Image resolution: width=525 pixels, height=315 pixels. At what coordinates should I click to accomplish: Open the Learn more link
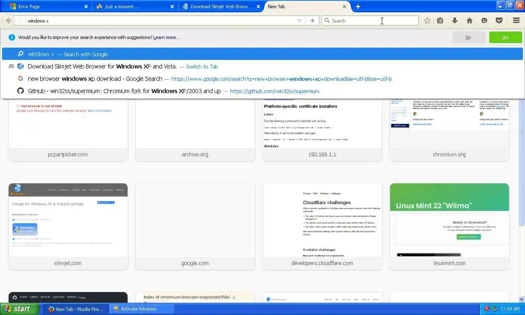tap(167, 37)
